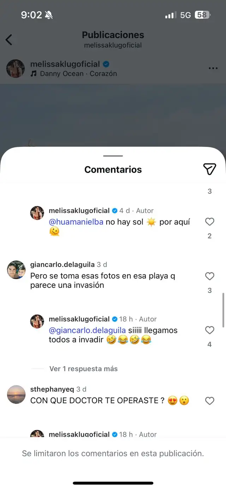
Task: Open melissaklugoficial's profile picture in the post header
Action: (15, 68)
